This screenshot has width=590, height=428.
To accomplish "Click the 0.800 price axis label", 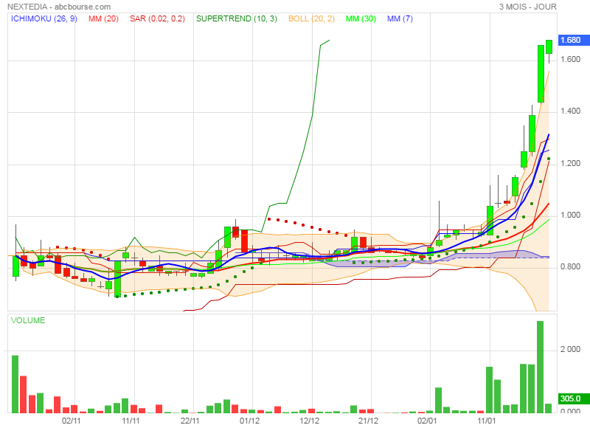I will (570, 267).
